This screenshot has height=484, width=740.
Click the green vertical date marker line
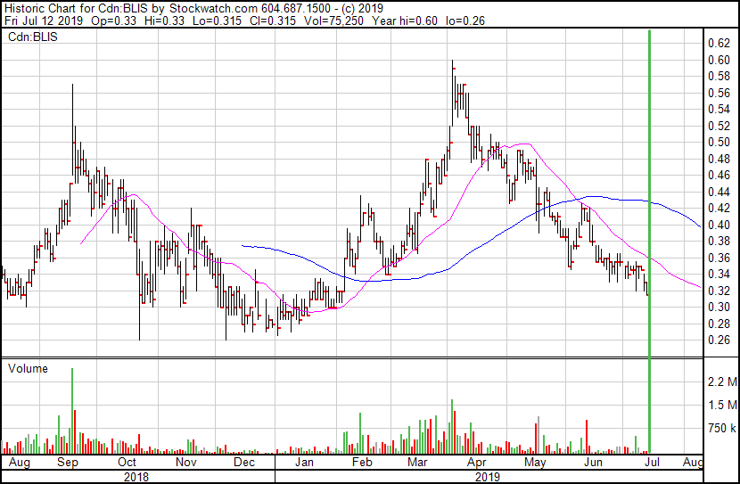point(650,241)
